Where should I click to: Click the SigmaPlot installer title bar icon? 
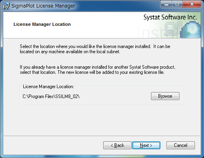[6, 6]
